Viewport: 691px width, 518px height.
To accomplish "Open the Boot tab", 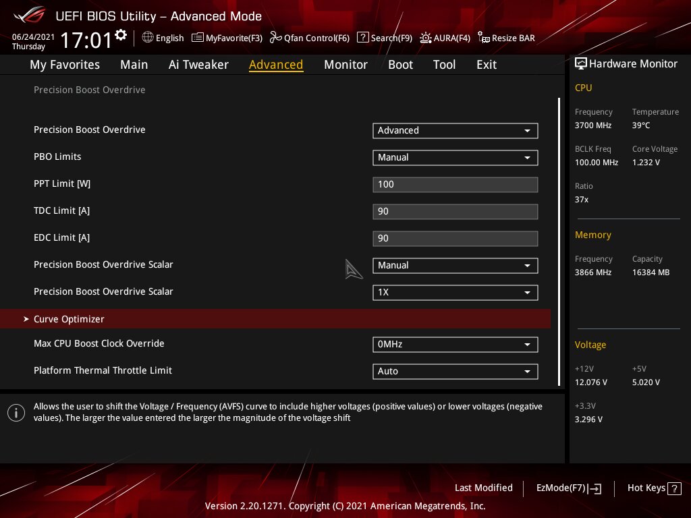I will tap(400, 65).
